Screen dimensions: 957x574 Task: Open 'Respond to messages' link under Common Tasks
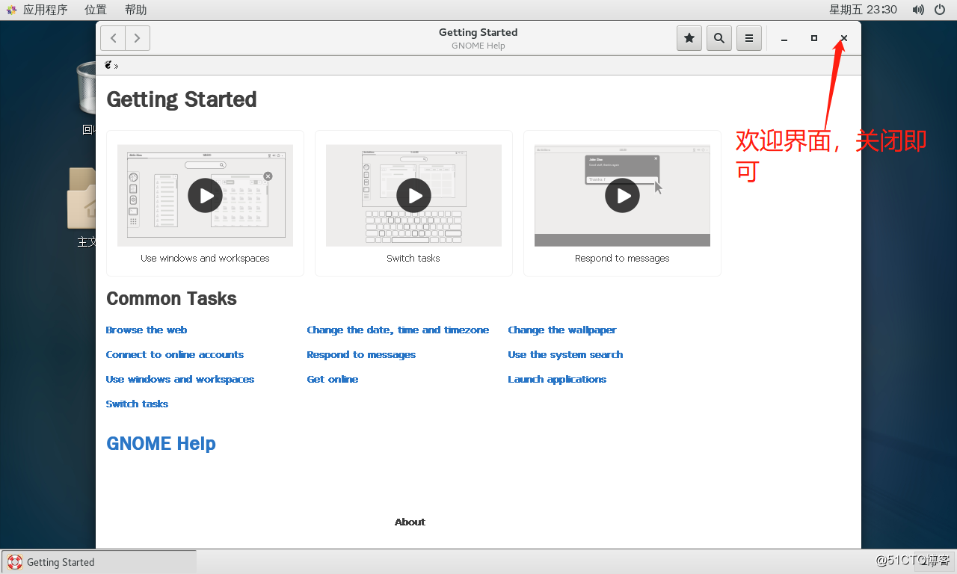pyautogui.click(x=361, y=354)
